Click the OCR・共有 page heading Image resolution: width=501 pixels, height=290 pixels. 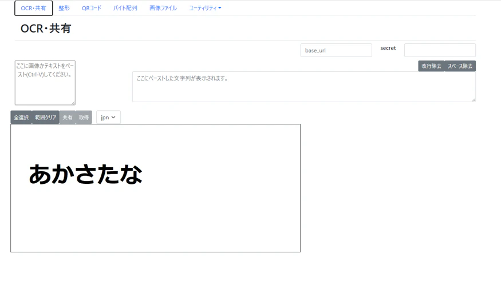pyautogui.click(x=46, y=29)
